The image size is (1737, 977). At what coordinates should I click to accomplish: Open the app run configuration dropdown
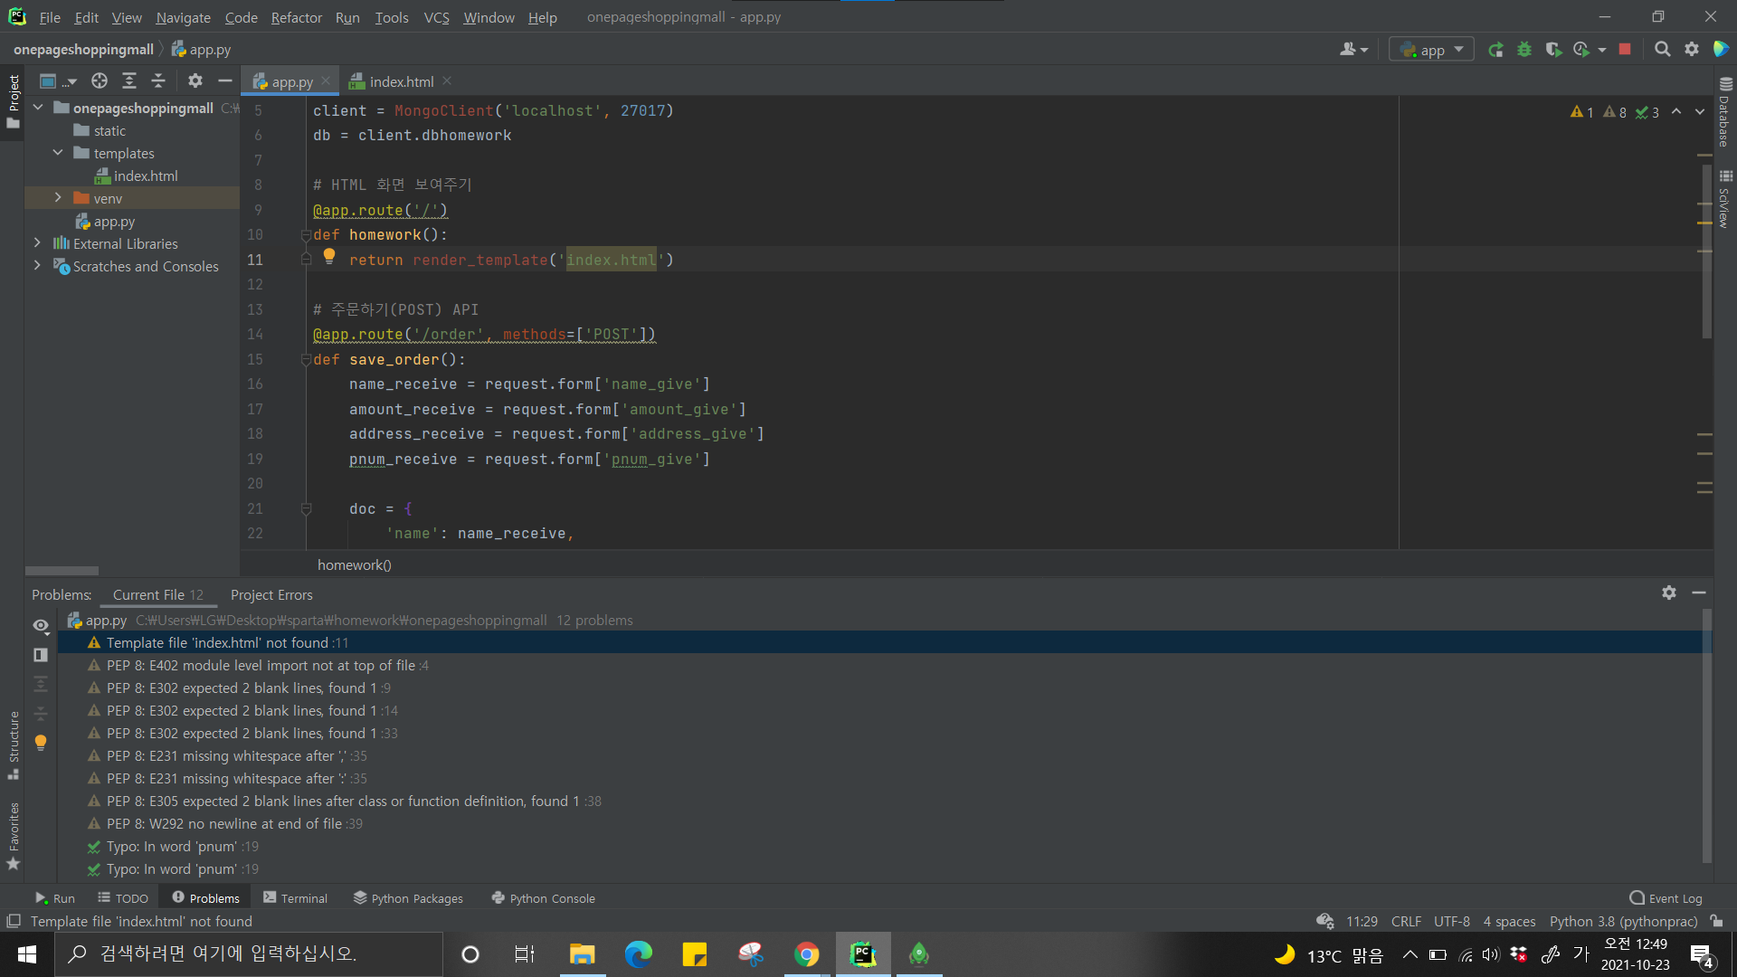point(1431,50)
